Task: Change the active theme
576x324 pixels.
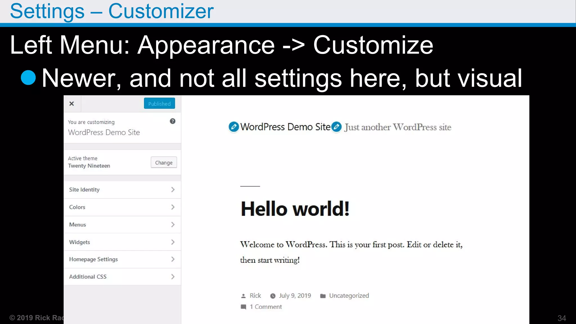Action: tap(164, 163)
